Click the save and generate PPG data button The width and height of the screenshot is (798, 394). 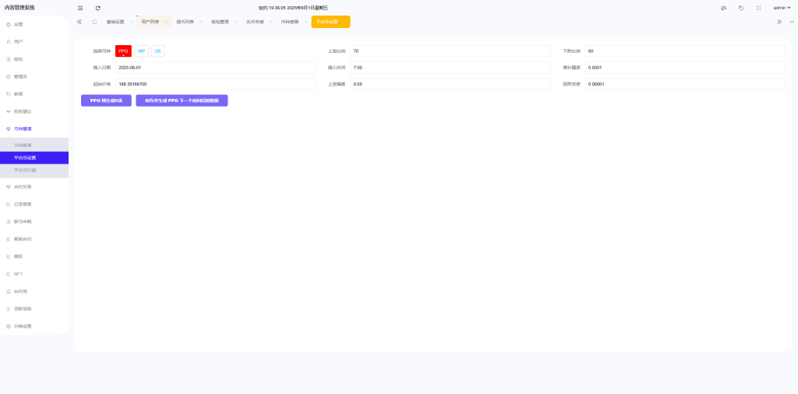click(x=182, y=100)
